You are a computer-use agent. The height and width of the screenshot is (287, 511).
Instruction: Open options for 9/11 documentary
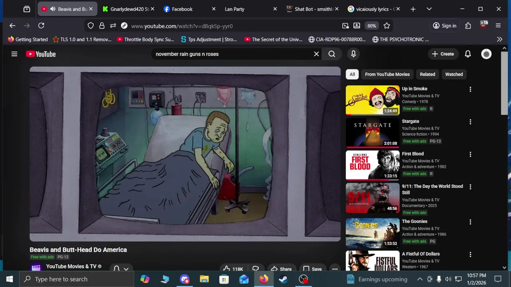pos(470,187)
